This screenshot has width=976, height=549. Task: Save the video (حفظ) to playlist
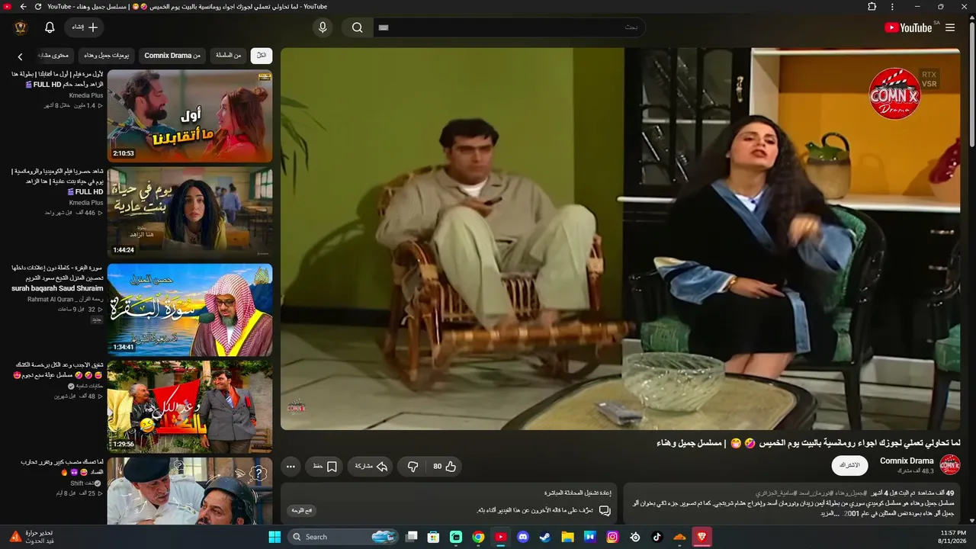pos(324,466)
